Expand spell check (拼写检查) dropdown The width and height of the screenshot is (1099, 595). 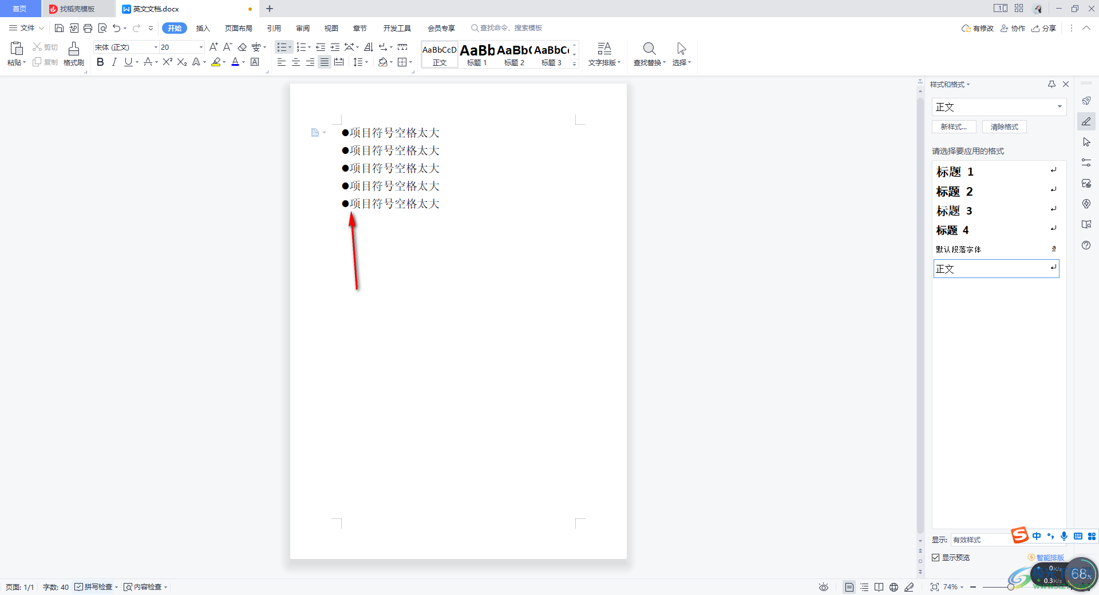pos(116,587)
